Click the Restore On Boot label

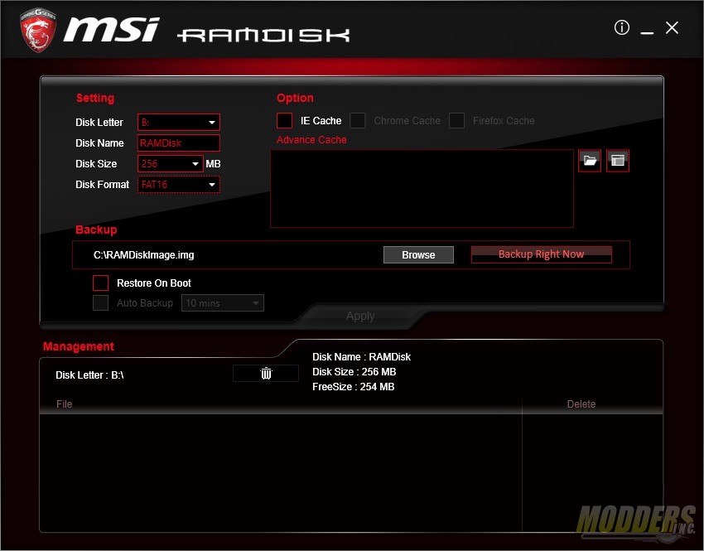pos(154,283)
